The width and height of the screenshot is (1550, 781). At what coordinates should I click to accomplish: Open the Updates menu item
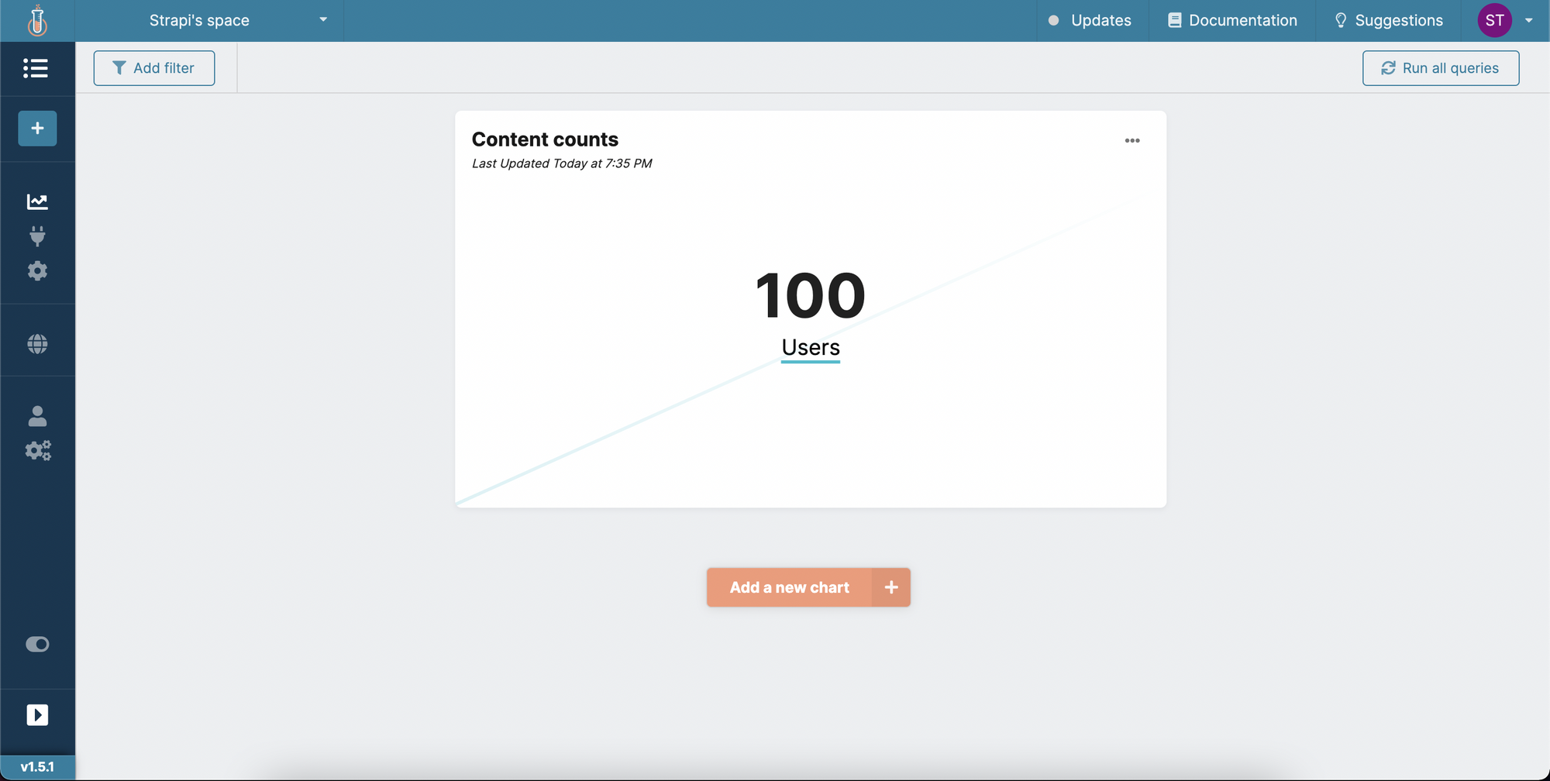point(1090,21)
